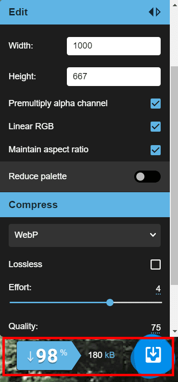This screenshot has width=178, height=382.
Task: Uncheck Premultiply alpha channel checkbox
Action: [x=155, y=103]
